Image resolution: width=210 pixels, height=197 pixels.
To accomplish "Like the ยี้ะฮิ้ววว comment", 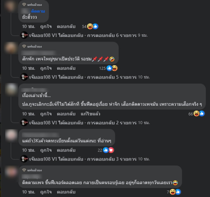I will point(46,26).
